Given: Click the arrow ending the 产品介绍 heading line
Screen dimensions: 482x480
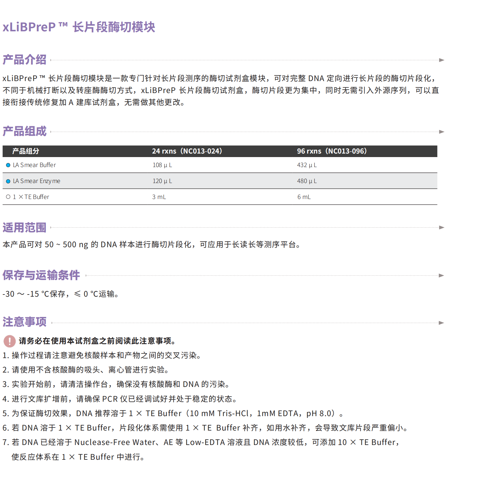Looking at the screenshot, I should [x=442, y=60].
